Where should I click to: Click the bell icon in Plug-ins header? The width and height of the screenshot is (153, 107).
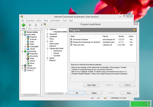(x=134, y=30)
